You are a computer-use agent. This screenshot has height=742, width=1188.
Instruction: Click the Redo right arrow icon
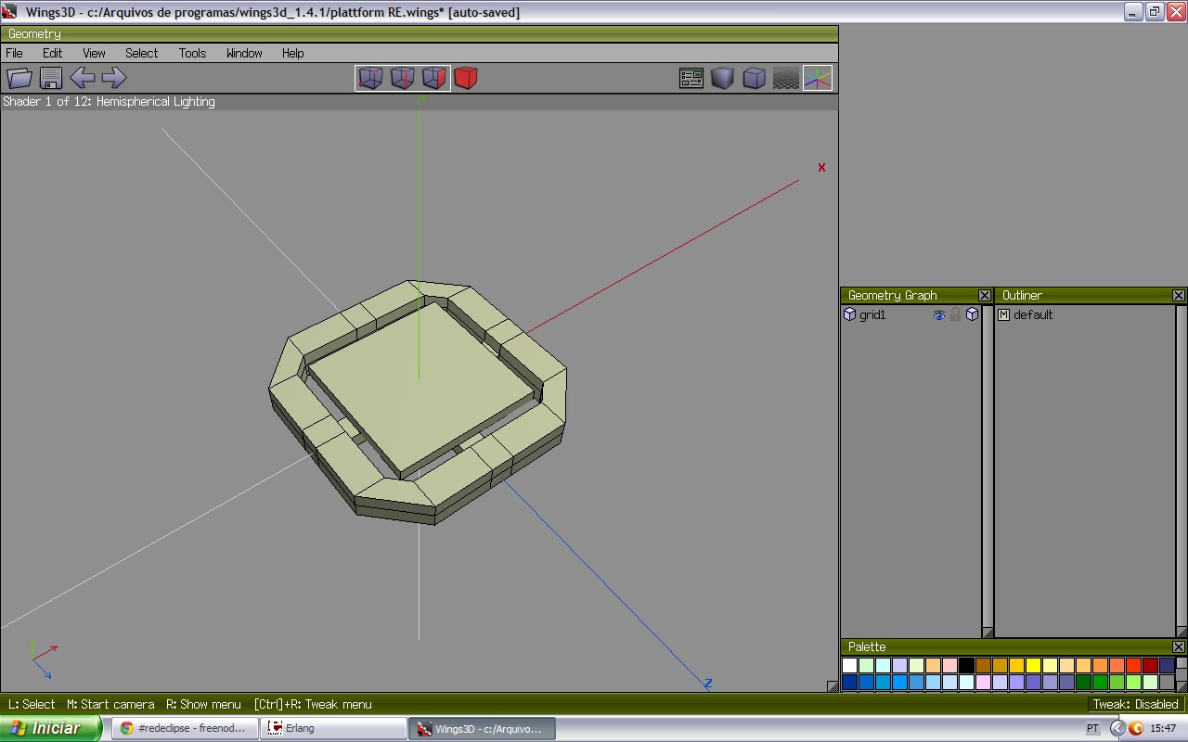[113, 79]
